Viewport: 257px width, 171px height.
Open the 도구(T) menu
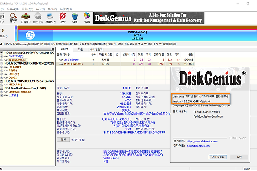(x=40, y=9)
